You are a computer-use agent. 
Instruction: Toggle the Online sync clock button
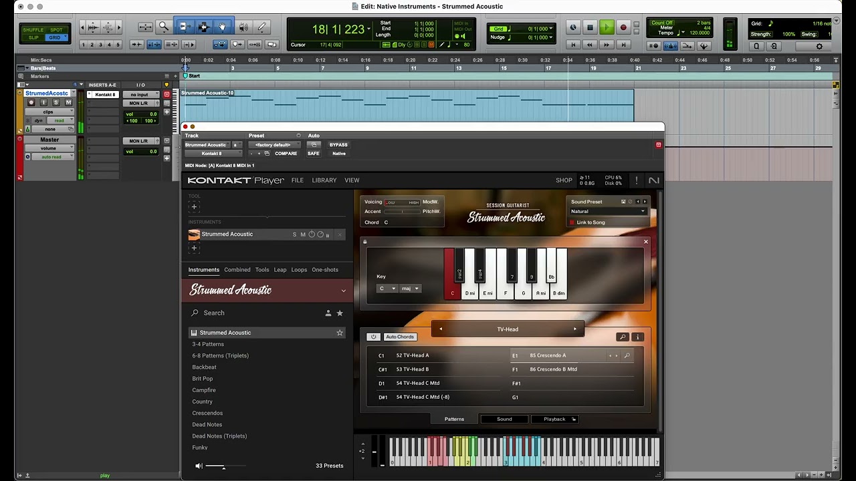(x=573, y=27)
